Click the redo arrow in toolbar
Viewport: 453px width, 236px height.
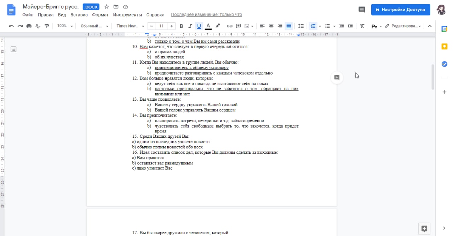(x=20, y=26)
